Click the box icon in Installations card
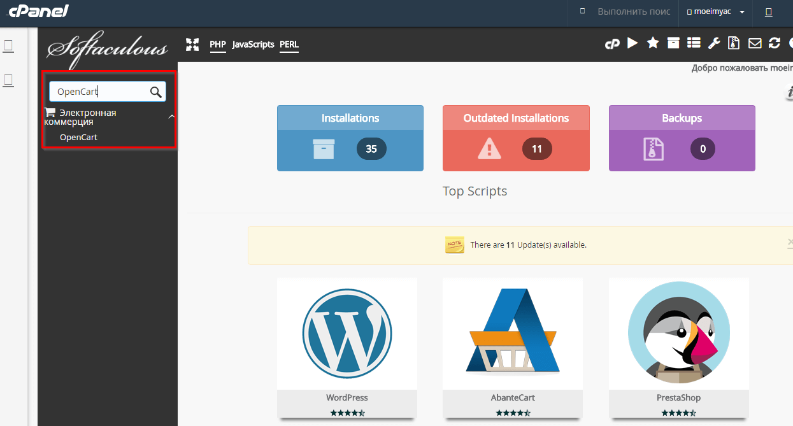 coord(324,149)
